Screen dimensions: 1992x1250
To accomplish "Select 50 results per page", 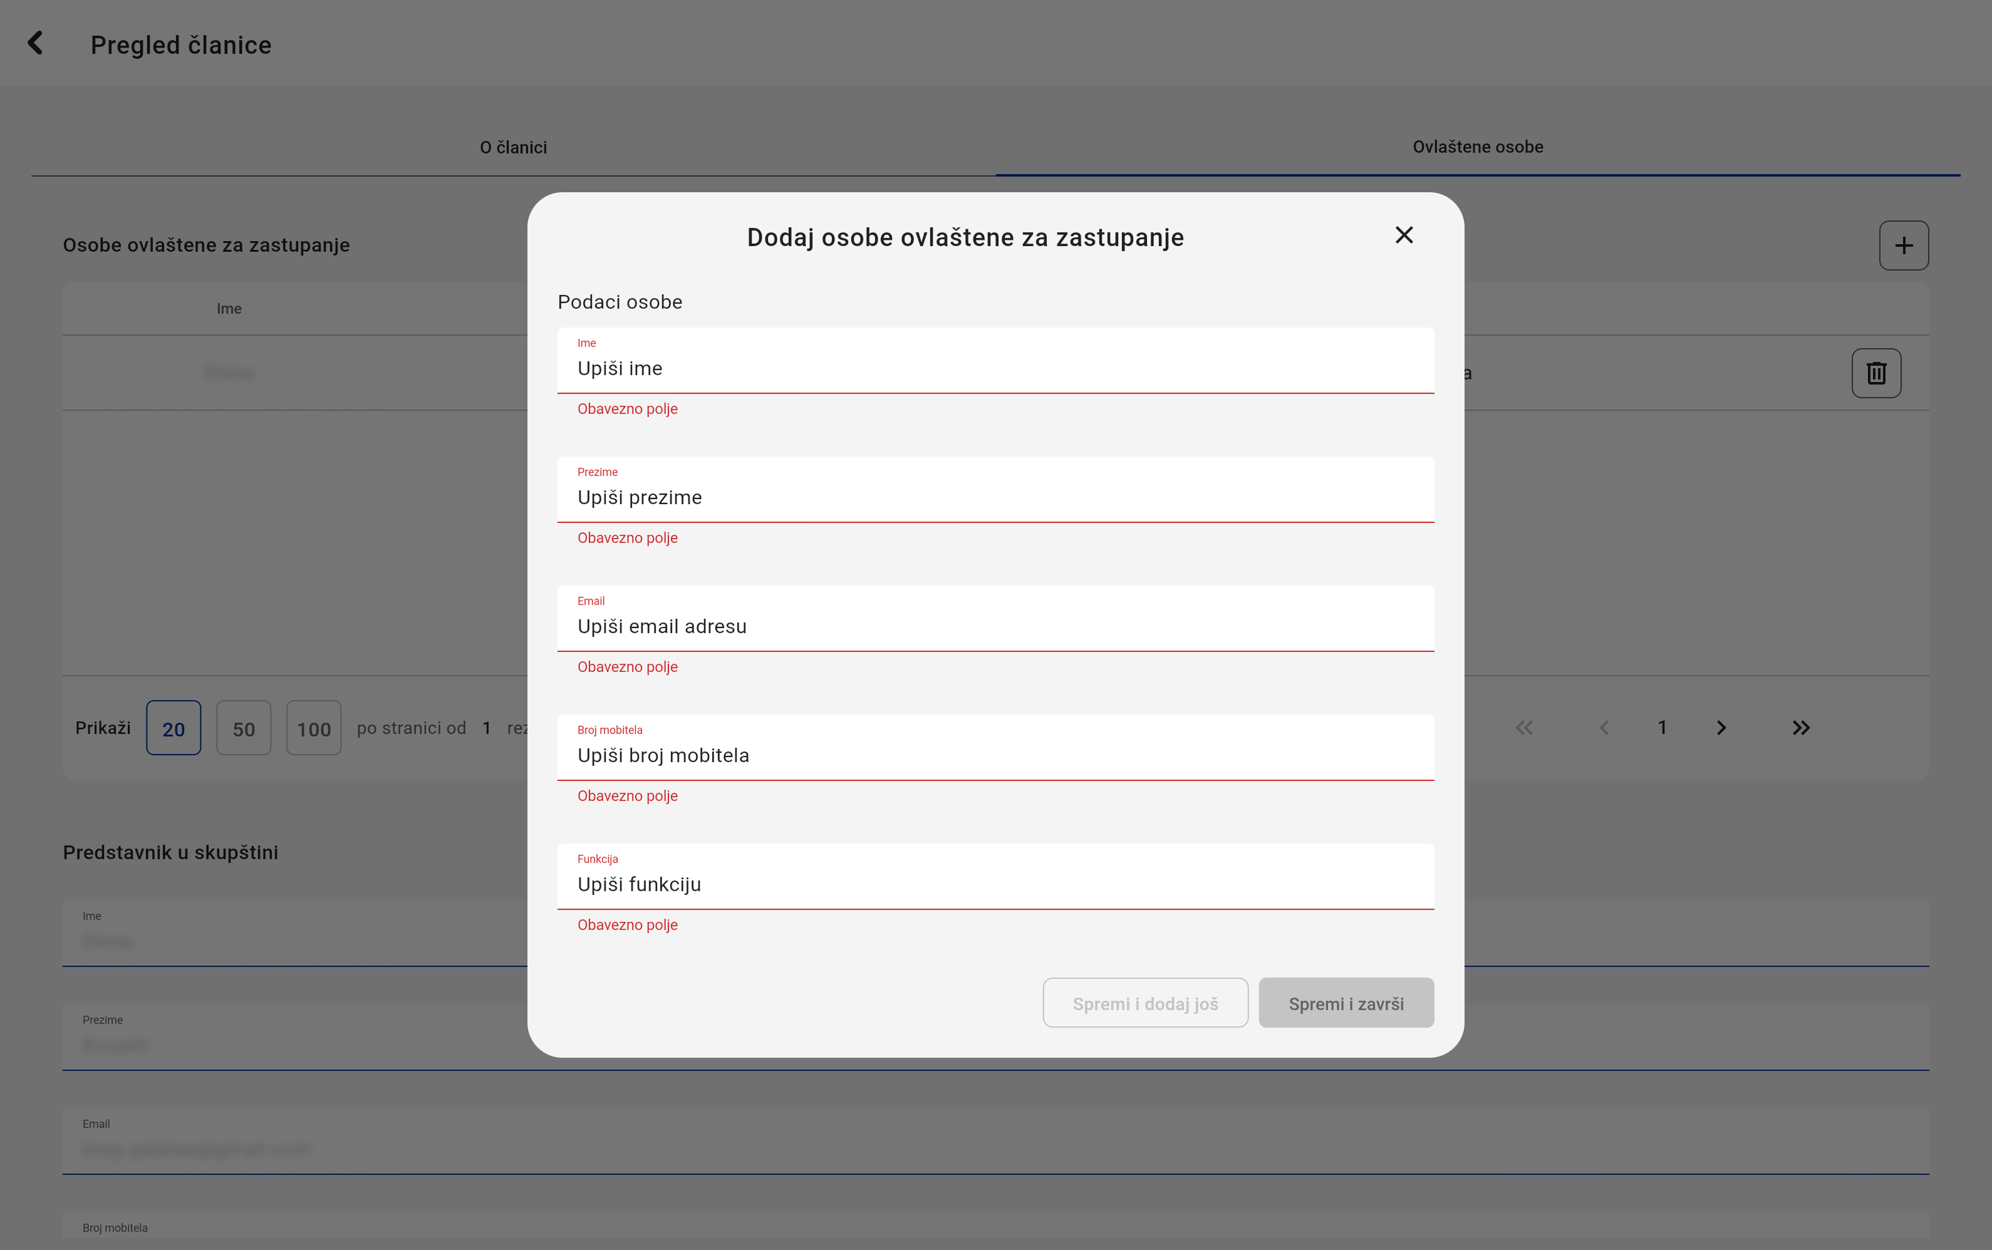I will (243, 728).
